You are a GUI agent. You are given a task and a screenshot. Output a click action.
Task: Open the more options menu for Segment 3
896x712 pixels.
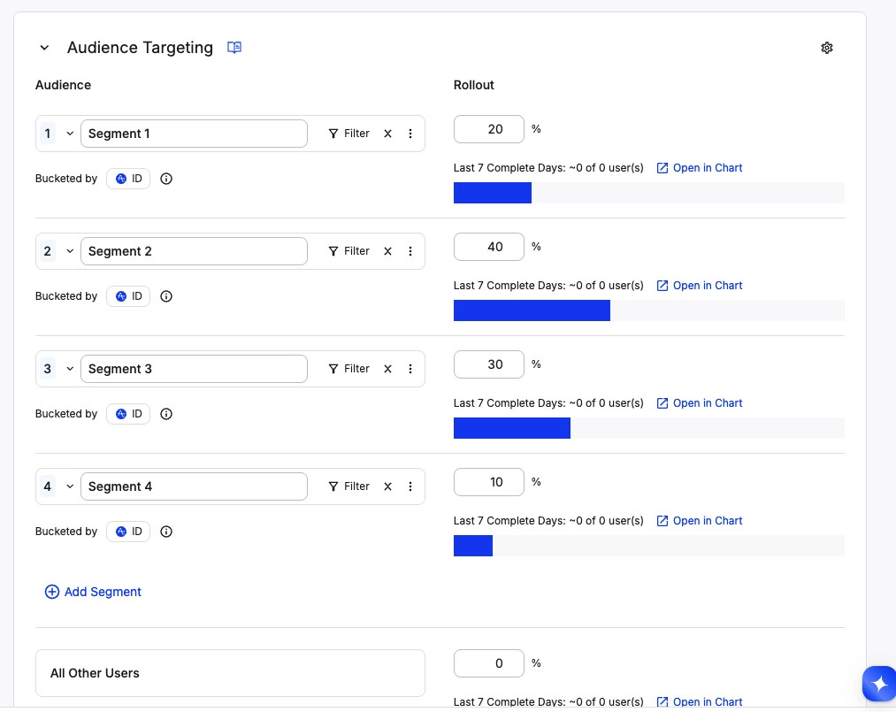point(410,369)
